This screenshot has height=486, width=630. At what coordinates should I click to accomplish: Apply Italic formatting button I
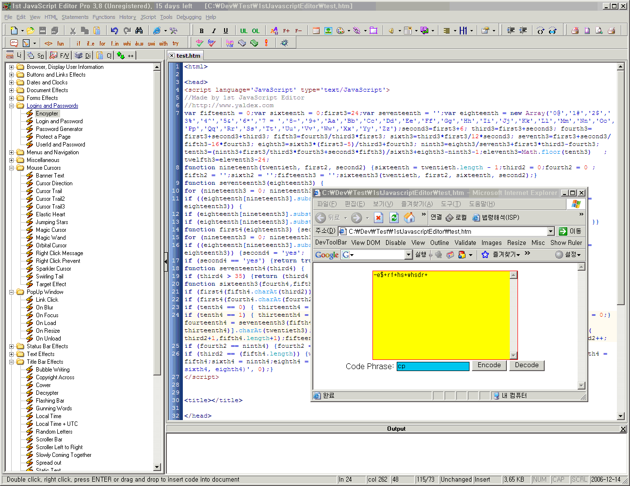click(x=213, y=31)
